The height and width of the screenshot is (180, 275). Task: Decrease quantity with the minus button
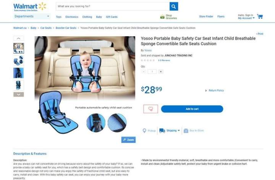144,72
